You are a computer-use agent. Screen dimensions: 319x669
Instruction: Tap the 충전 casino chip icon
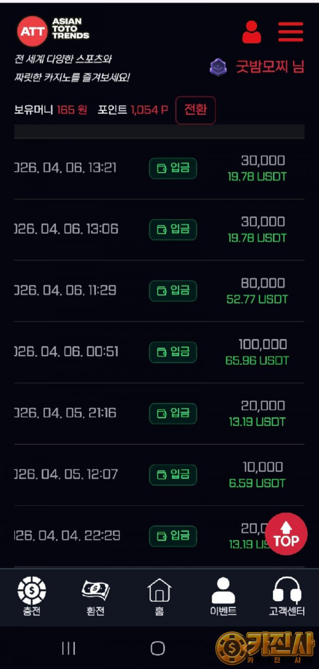point(32,591)
